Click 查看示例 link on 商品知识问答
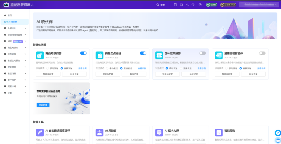Image resolution: width=281 pixels, height=144 pixels. point(82,68)
